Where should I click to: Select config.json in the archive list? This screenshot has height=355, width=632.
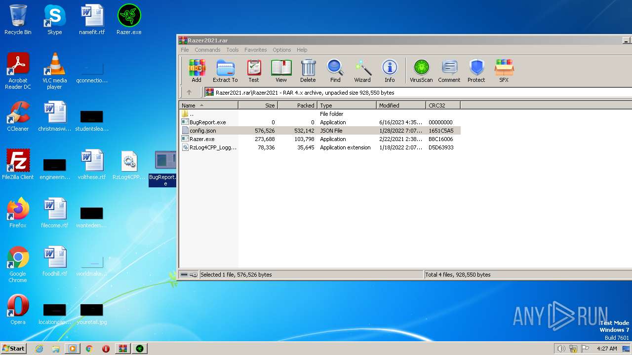point(320,131)
